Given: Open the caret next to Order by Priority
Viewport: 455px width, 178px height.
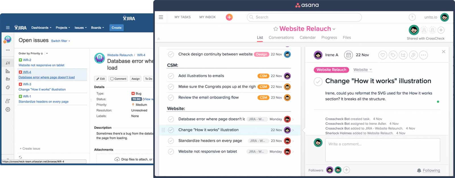Looking at the screenshot, I should click(x=47, y=53).
